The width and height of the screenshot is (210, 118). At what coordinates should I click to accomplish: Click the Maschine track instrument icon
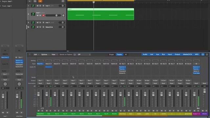(33, 27)
